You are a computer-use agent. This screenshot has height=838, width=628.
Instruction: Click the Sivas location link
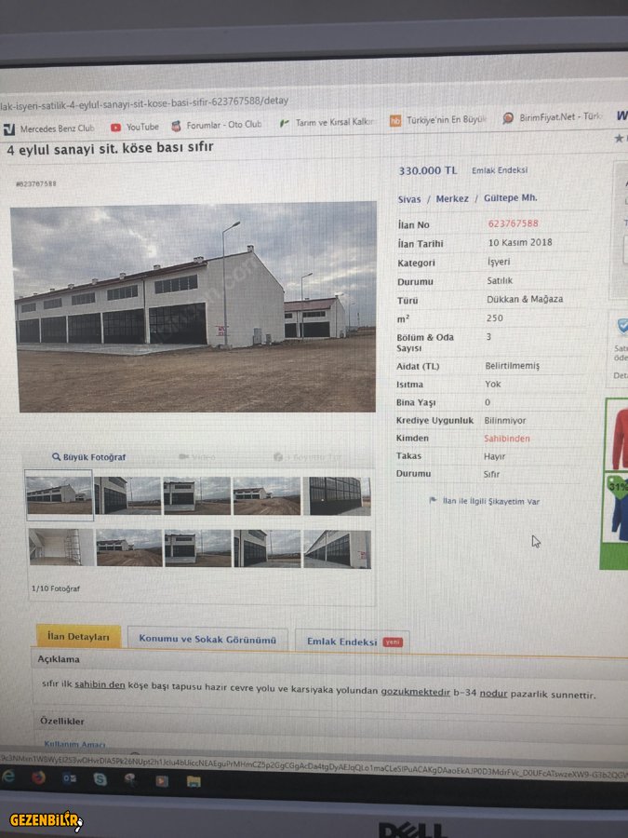coord(409,199)
